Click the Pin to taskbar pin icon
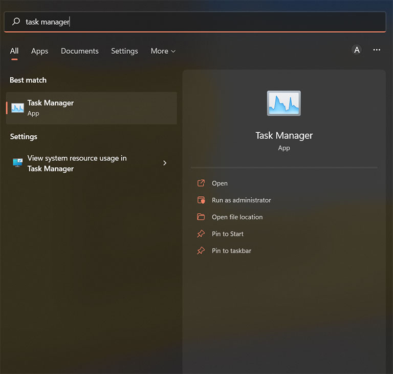Viewport: 393px width, 374px height. click(201, 251)
